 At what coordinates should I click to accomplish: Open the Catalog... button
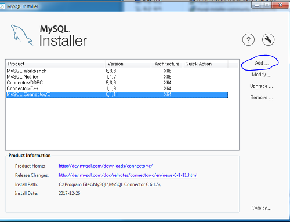(262, 208)
